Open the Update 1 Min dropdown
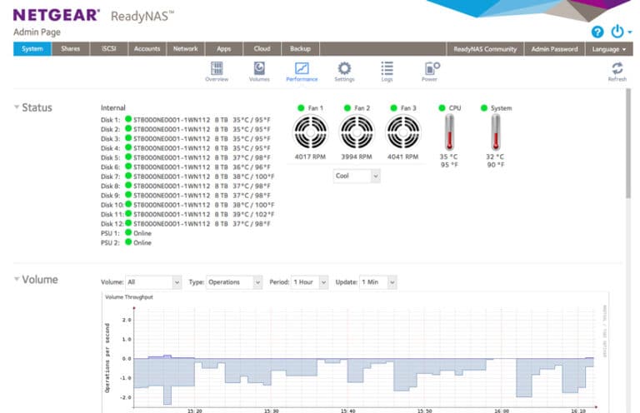The width and height of the screenshot is (640, 413). click(378, 282)
